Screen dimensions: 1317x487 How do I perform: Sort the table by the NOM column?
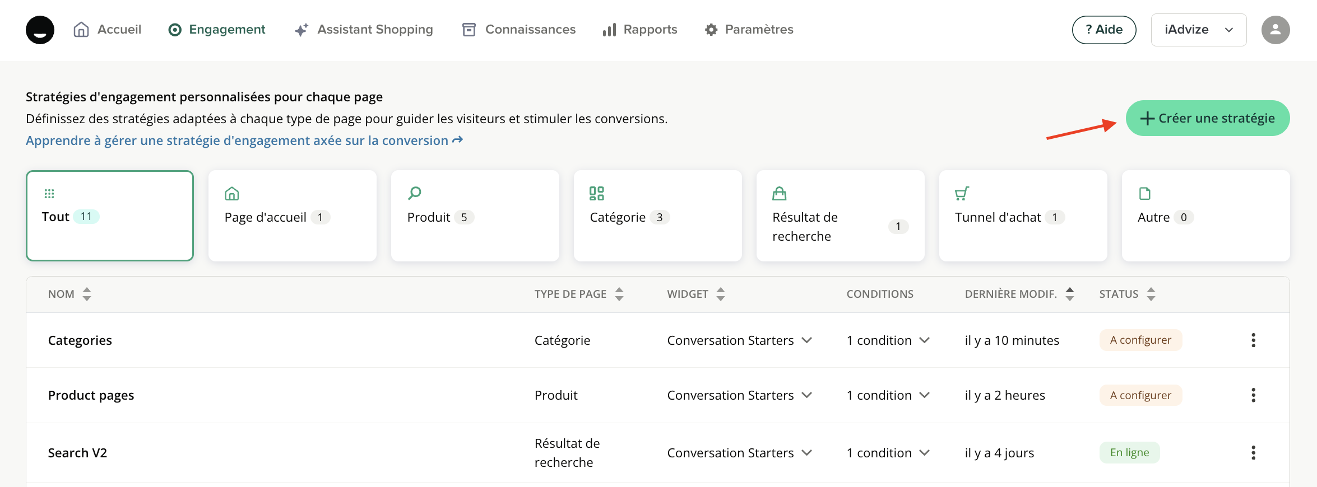pos(86,294)
